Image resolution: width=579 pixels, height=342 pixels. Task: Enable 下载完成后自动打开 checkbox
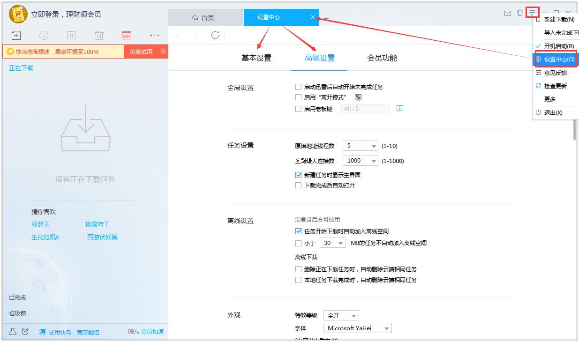[x=298, y=186]
